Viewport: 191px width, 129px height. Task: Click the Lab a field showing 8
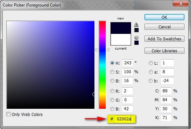coord(167,72)
